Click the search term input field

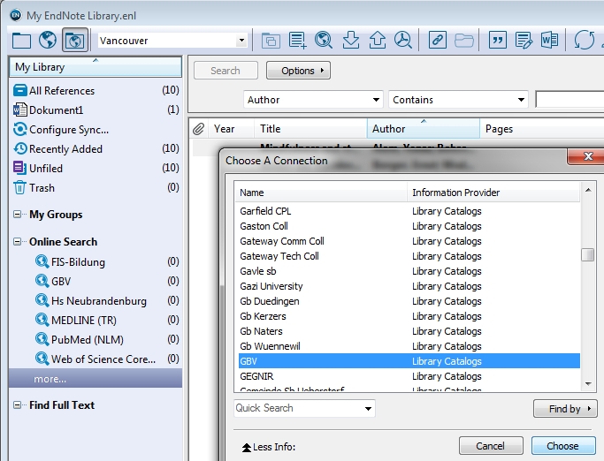570,100
